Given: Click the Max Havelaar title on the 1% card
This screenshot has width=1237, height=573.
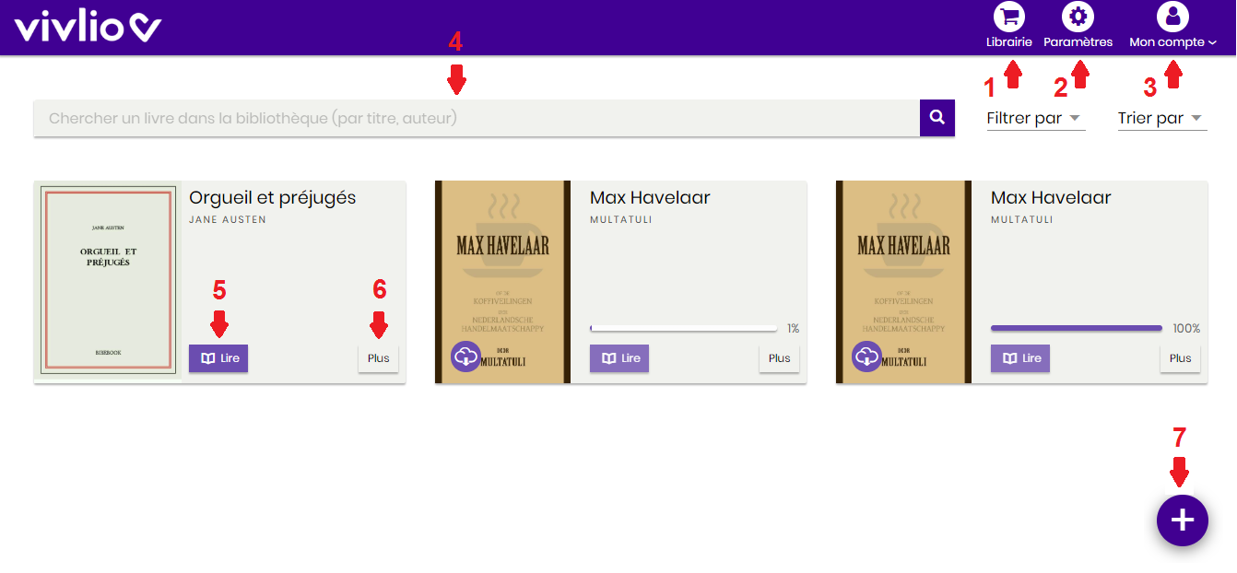Looking at the screenshot, I should [650, 198].
